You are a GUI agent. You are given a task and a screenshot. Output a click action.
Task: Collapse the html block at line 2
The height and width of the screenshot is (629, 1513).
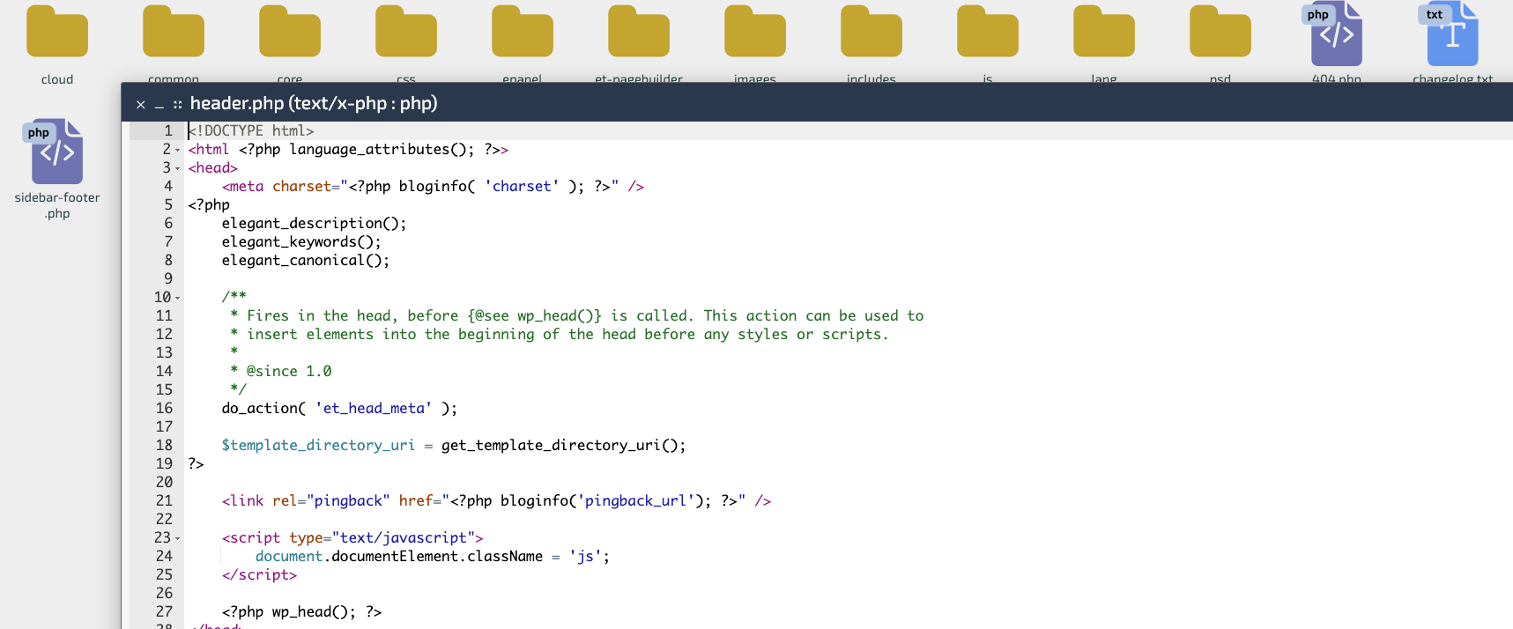tap(178, 150)
